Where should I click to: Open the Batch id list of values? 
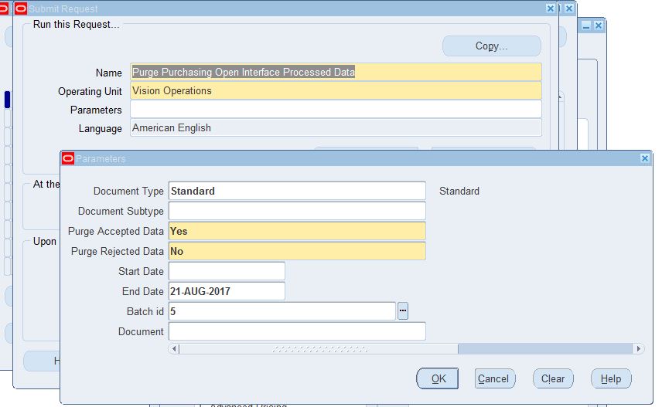click(x=403, y=310)
